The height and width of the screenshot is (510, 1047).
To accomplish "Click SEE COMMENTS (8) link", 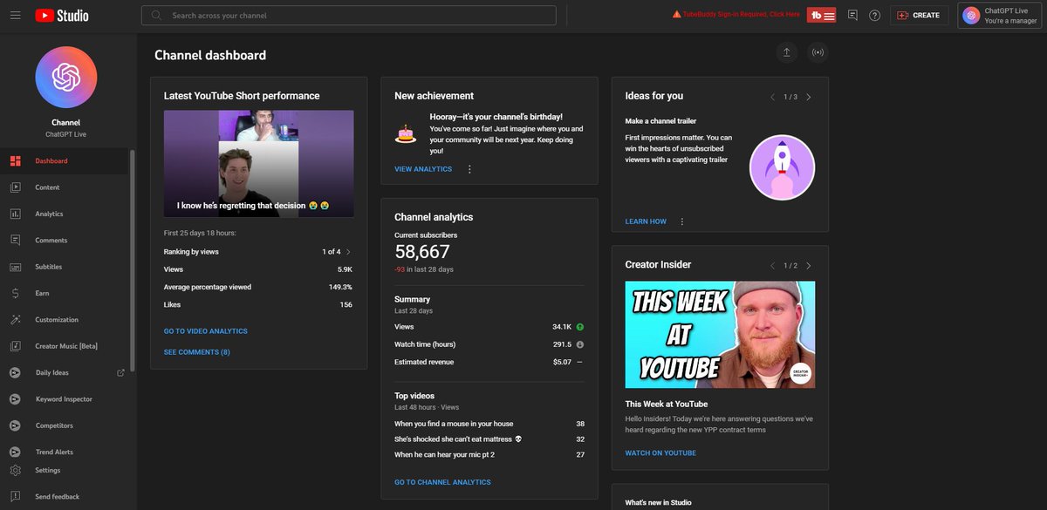I will pyautogui.click(x=197, y=352).
